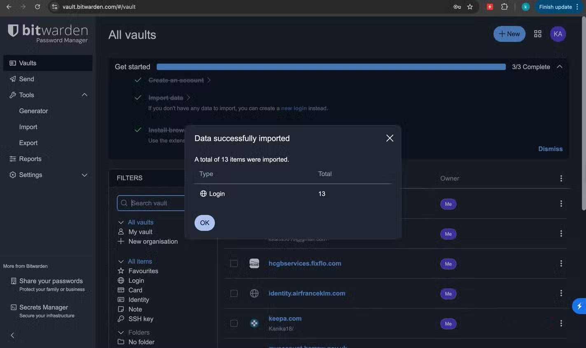Check the keepa.com item checkbox

coord(234,323)
